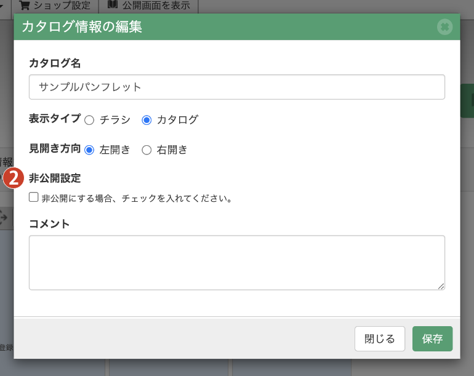Choose 左開き spread direction
The height and width of the screenshot is (376, 474).
point(89,150)
